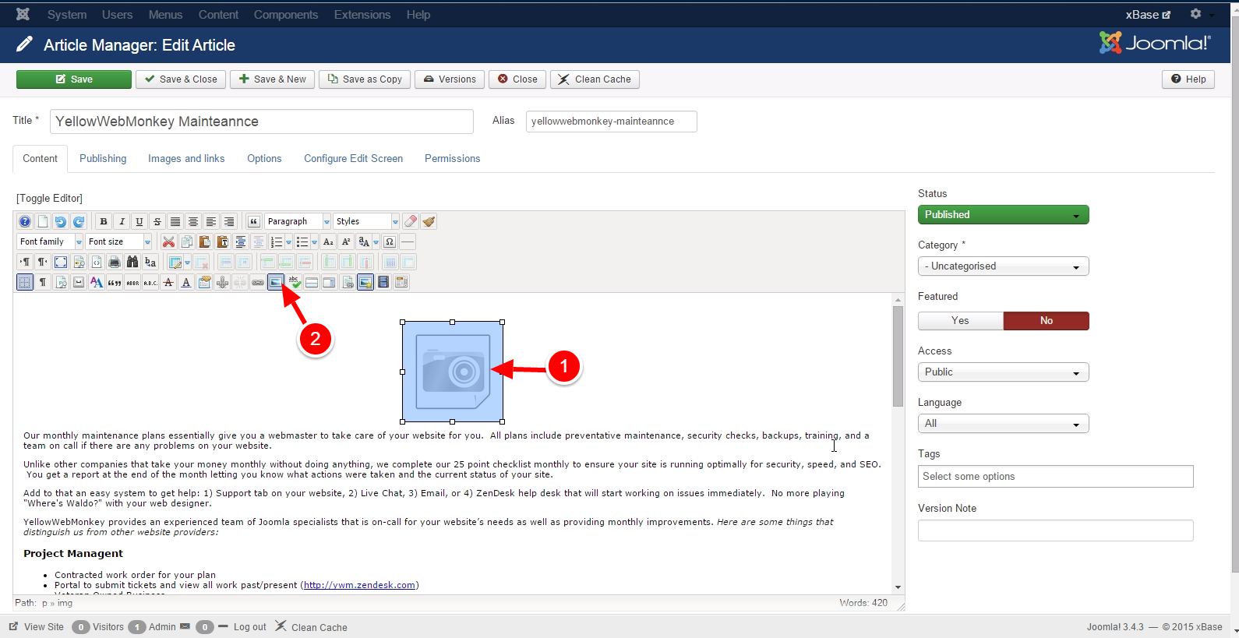Click the printer icon in the editor
The width and height of the screenshot is (1239, 638).
[115, 262]
